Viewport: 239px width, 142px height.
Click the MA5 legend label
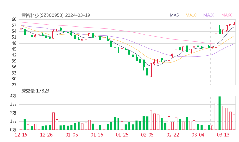(x=174, y=15)
